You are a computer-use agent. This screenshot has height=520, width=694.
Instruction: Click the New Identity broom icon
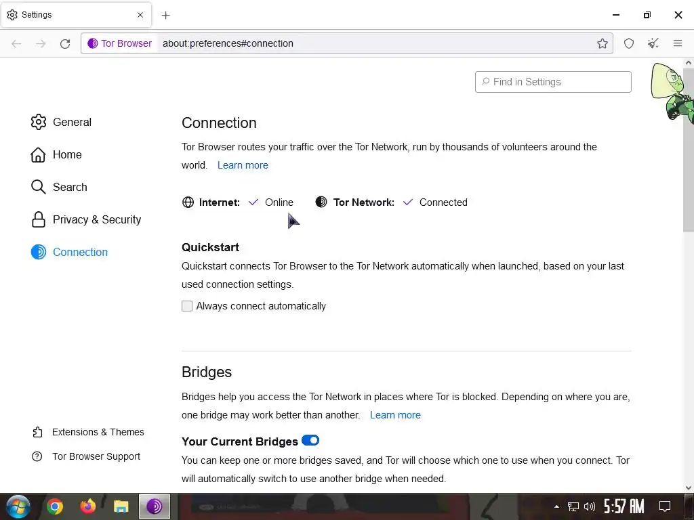(x=653, y=43)
